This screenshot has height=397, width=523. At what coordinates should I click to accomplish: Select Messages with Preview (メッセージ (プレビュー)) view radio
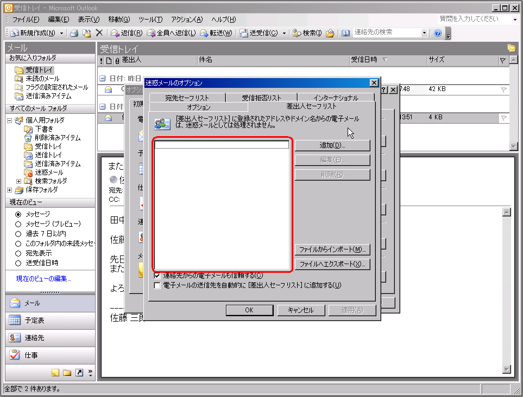[x=18, y=224]
